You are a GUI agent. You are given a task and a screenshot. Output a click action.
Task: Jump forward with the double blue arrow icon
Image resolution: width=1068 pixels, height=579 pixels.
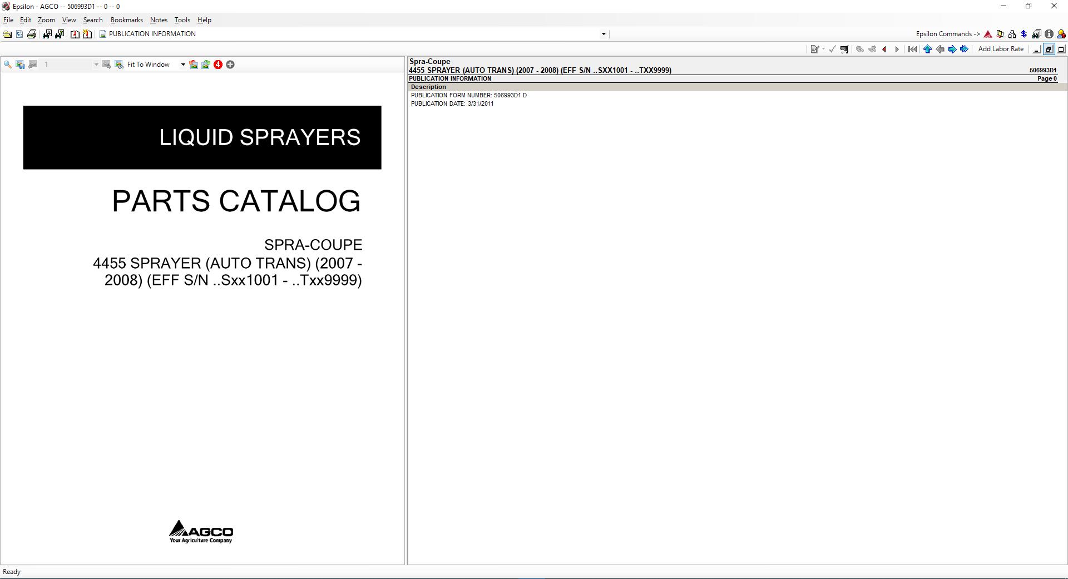click(x=965, y=49)
